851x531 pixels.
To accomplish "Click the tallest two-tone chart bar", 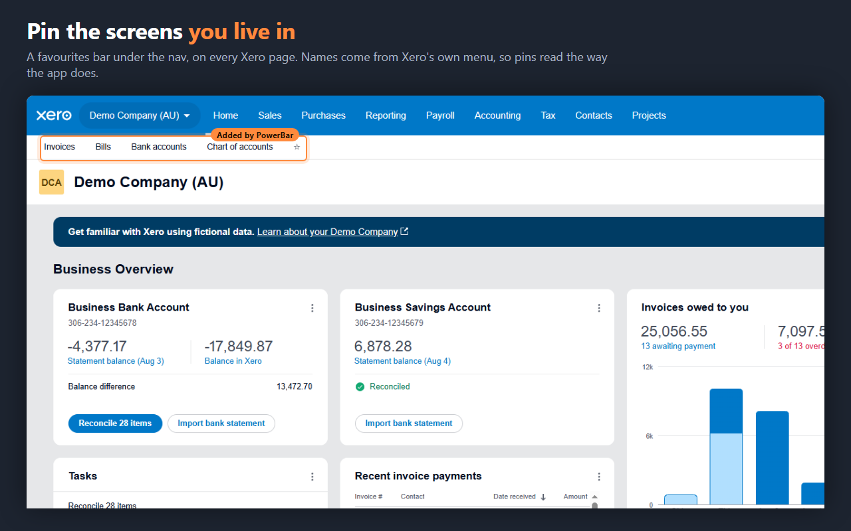I will pos(726,447).
